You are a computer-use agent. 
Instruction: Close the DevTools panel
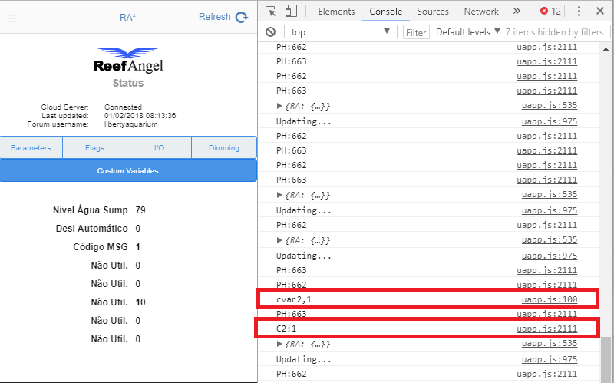click(x=600, y=12)
